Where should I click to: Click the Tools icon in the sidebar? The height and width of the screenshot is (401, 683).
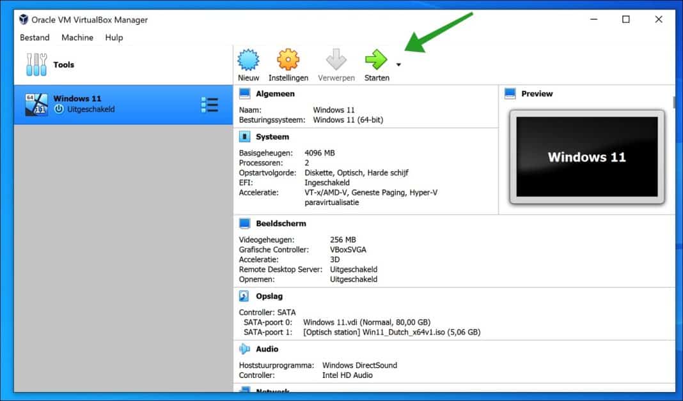[x=36, y=64]
